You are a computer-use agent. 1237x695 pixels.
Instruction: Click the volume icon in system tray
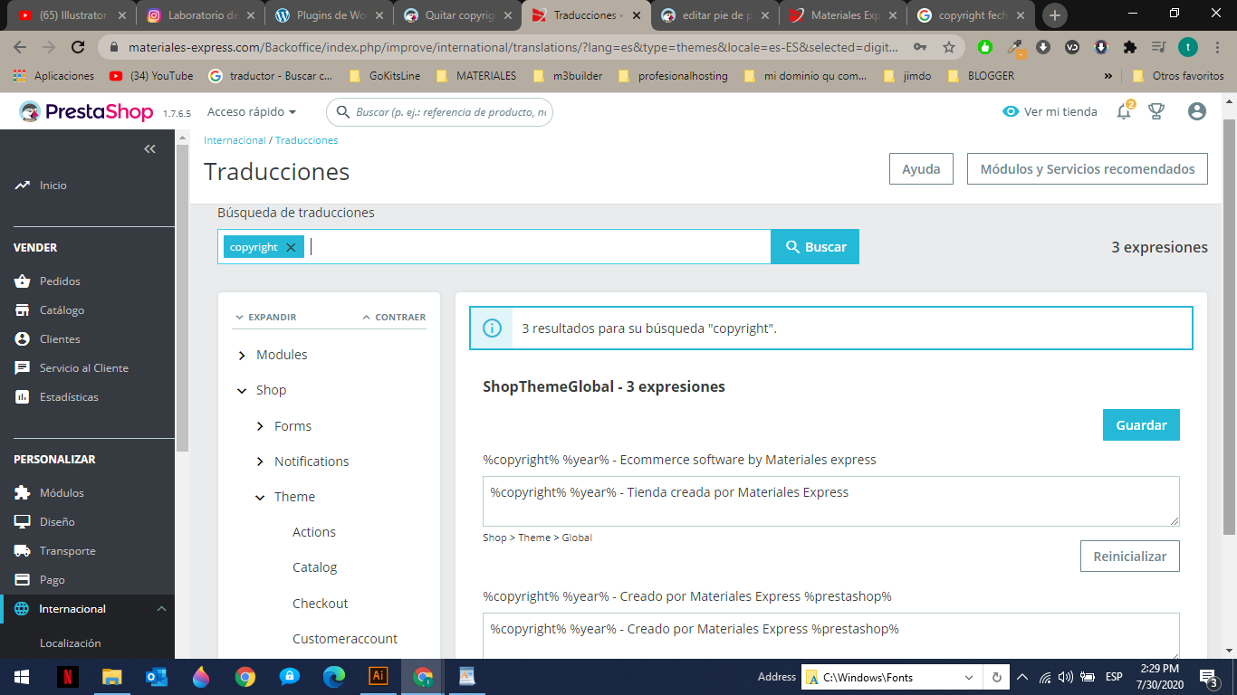click(x=1066, y=677)
